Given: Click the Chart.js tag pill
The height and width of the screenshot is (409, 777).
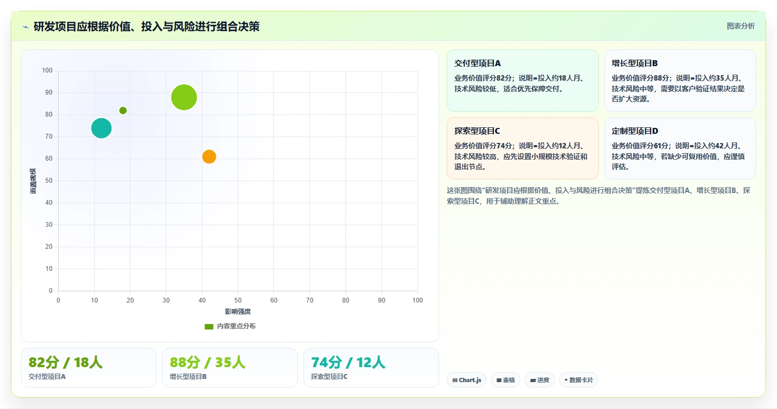Looking at the screenshot, I should 467,380.
